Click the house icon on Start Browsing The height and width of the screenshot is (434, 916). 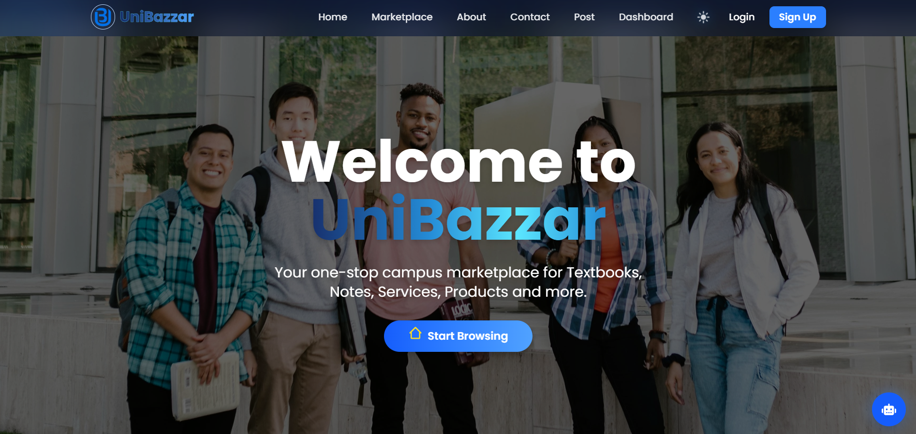(415, 333)
